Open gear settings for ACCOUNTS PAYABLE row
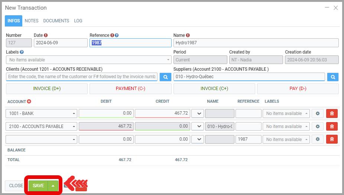 (318, 127)
